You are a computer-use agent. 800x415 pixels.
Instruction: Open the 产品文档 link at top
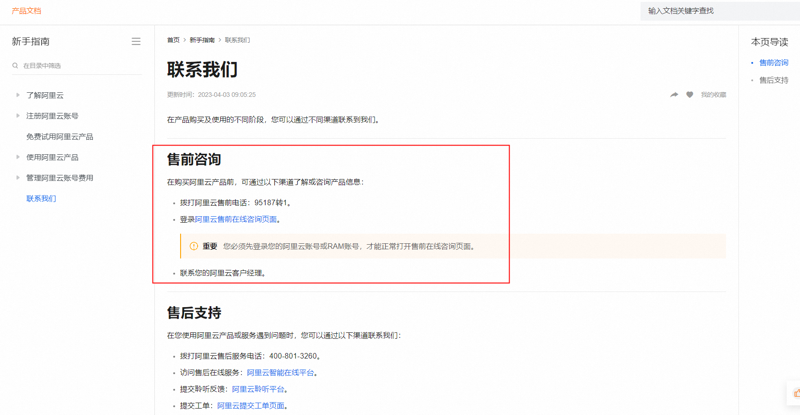(x=27, y=11)
